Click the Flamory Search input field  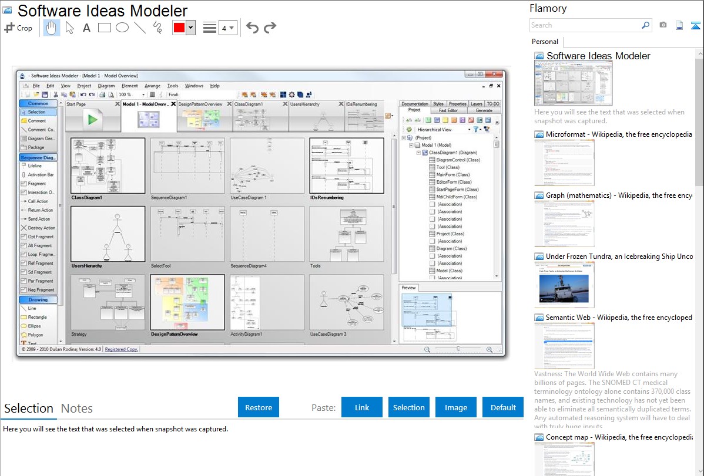point(585,25)
